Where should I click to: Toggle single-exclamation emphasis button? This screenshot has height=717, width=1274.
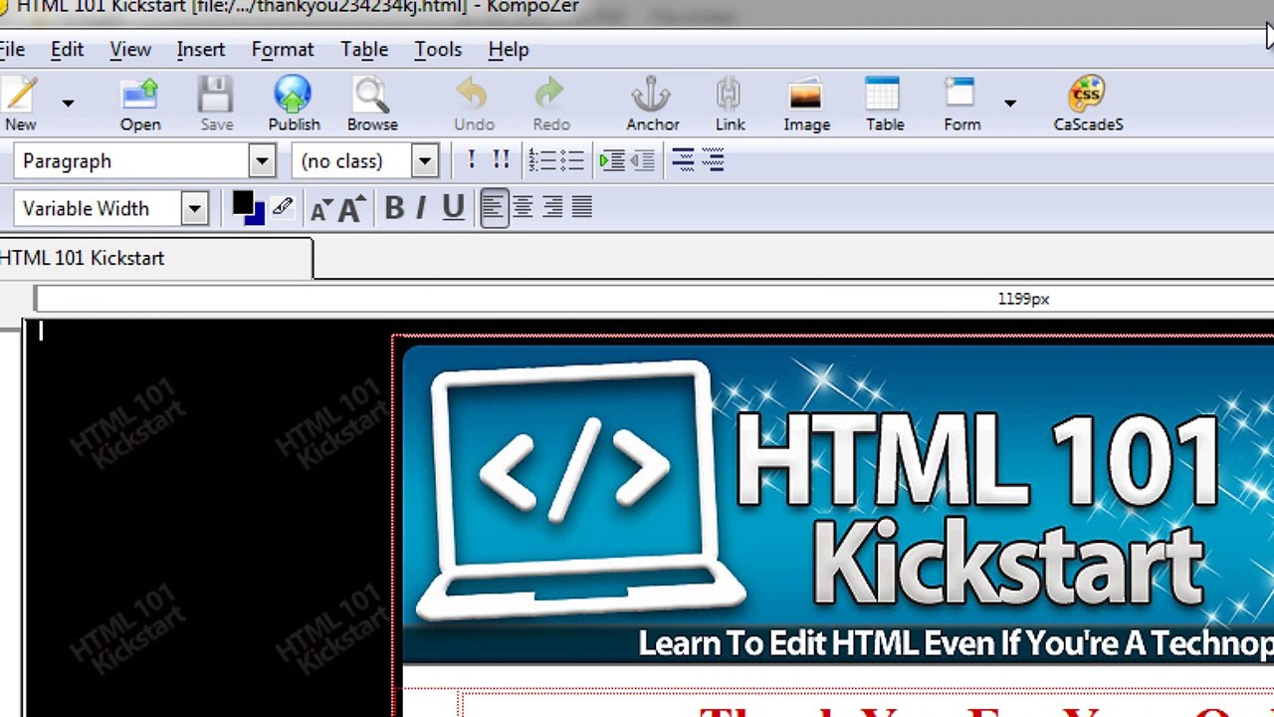(471, 160)
